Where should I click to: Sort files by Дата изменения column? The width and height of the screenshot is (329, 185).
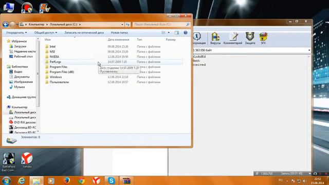point(118,40)
